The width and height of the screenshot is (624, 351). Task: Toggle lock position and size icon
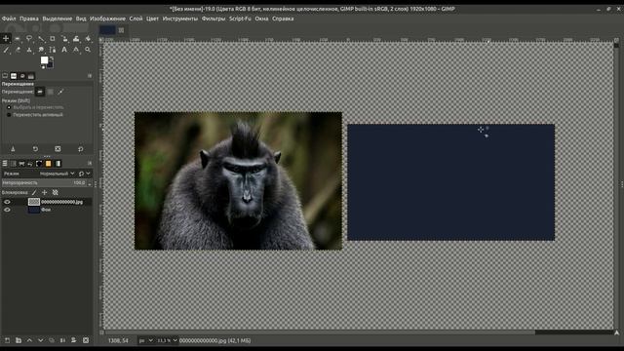(45, 193)
